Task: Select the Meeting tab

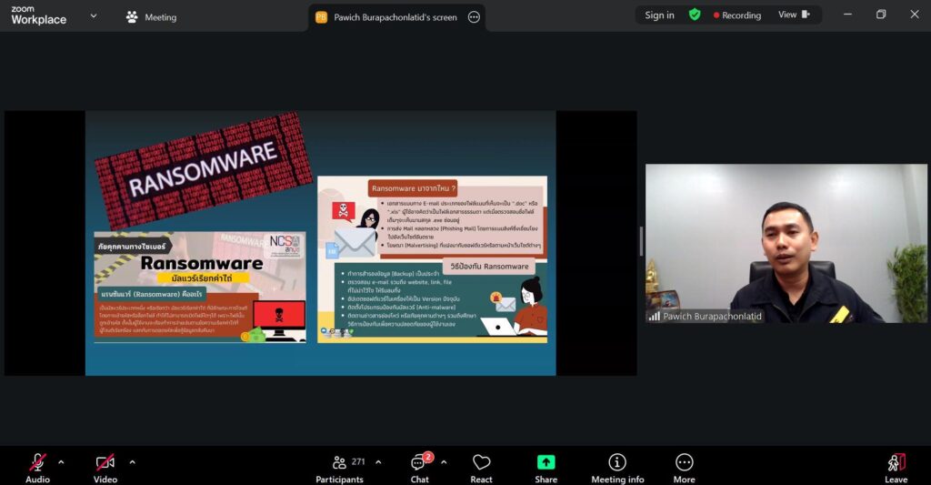Action: 151,17
